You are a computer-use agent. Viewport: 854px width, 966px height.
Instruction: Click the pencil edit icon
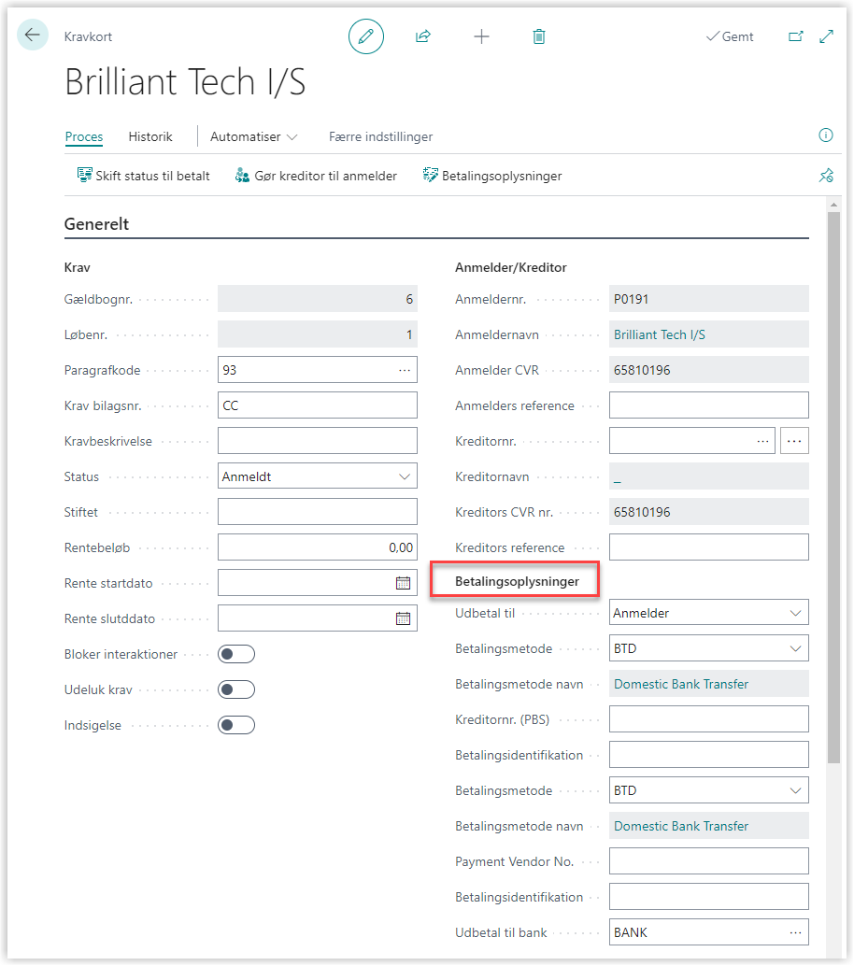[366, 36]
